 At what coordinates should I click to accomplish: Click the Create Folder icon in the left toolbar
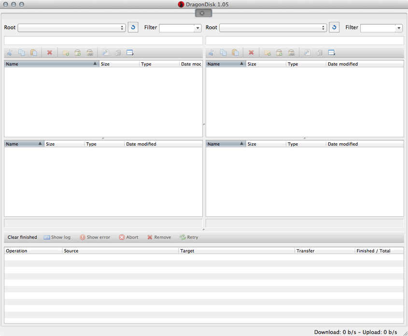pyautogui.click(x=66, y=53)
